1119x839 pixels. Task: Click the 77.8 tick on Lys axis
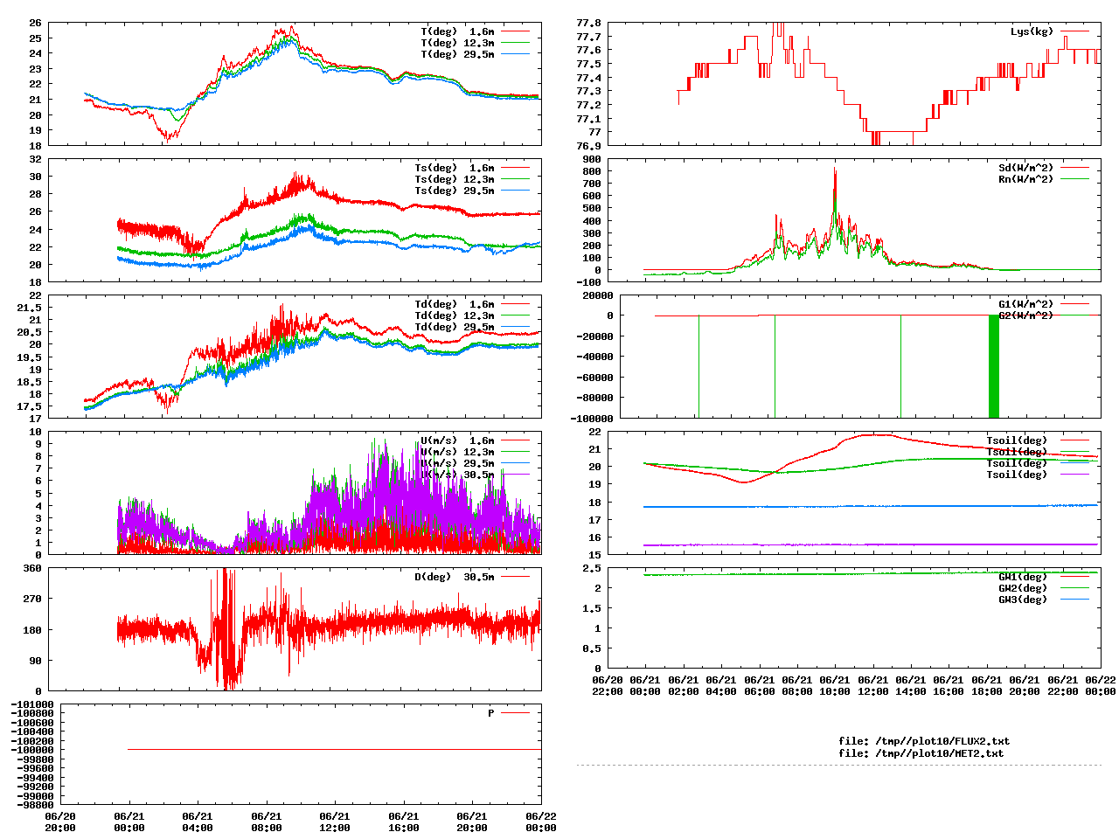pos(589,23)
